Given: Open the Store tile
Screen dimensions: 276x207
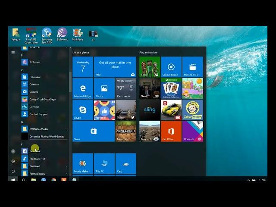Looking at the screenshot, I should click(94, 131).
